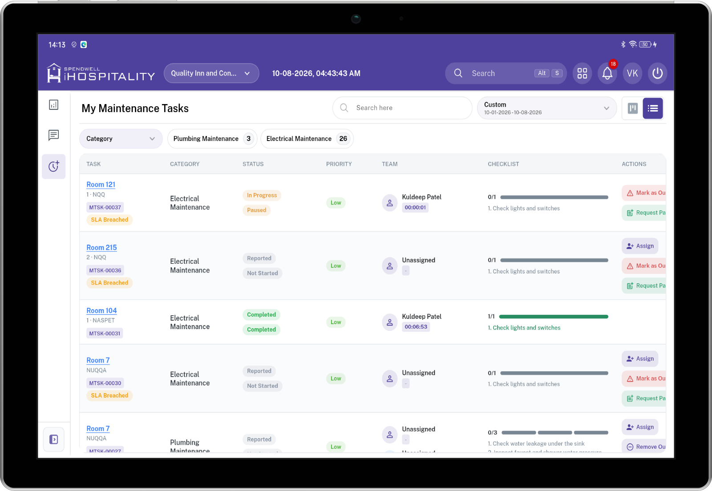Image resolution: width=712 pixels, height=491 pixels.
Task: Open the messages icon in sidebar
Action: coord(53,135)
